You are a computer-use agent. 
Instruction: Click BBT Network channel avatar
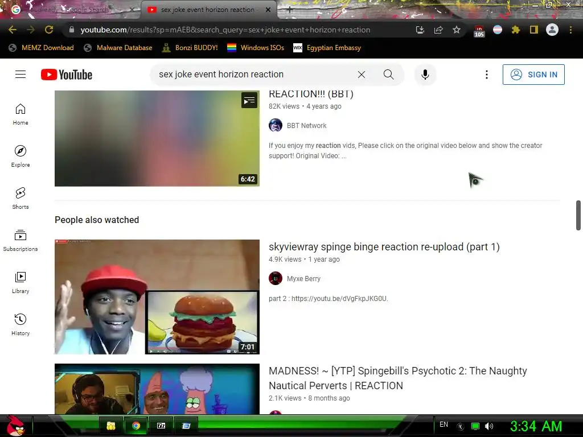276,125
